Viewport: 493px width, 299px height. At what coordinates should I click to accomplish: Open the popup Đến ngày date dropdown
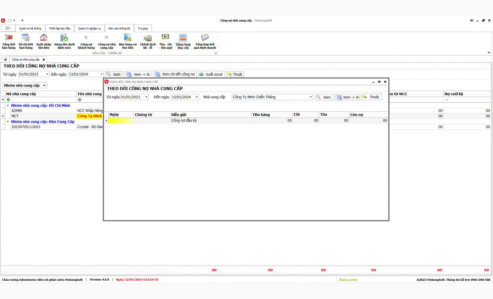pyautogui.click(x=196, y=97)
